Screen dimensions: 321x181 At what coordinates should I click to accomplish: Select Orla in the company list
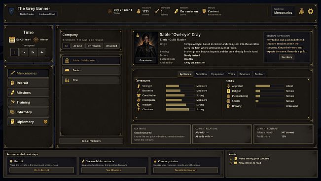tap(91, 80)
